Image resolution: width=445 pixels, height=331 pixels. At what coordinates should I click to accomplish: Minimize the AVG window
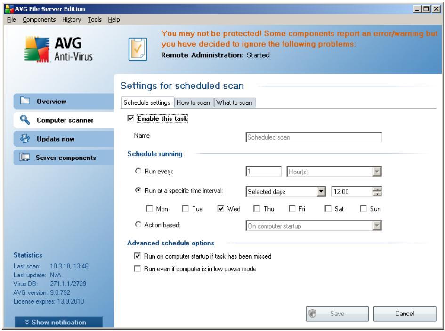click(x=417, y=9)
